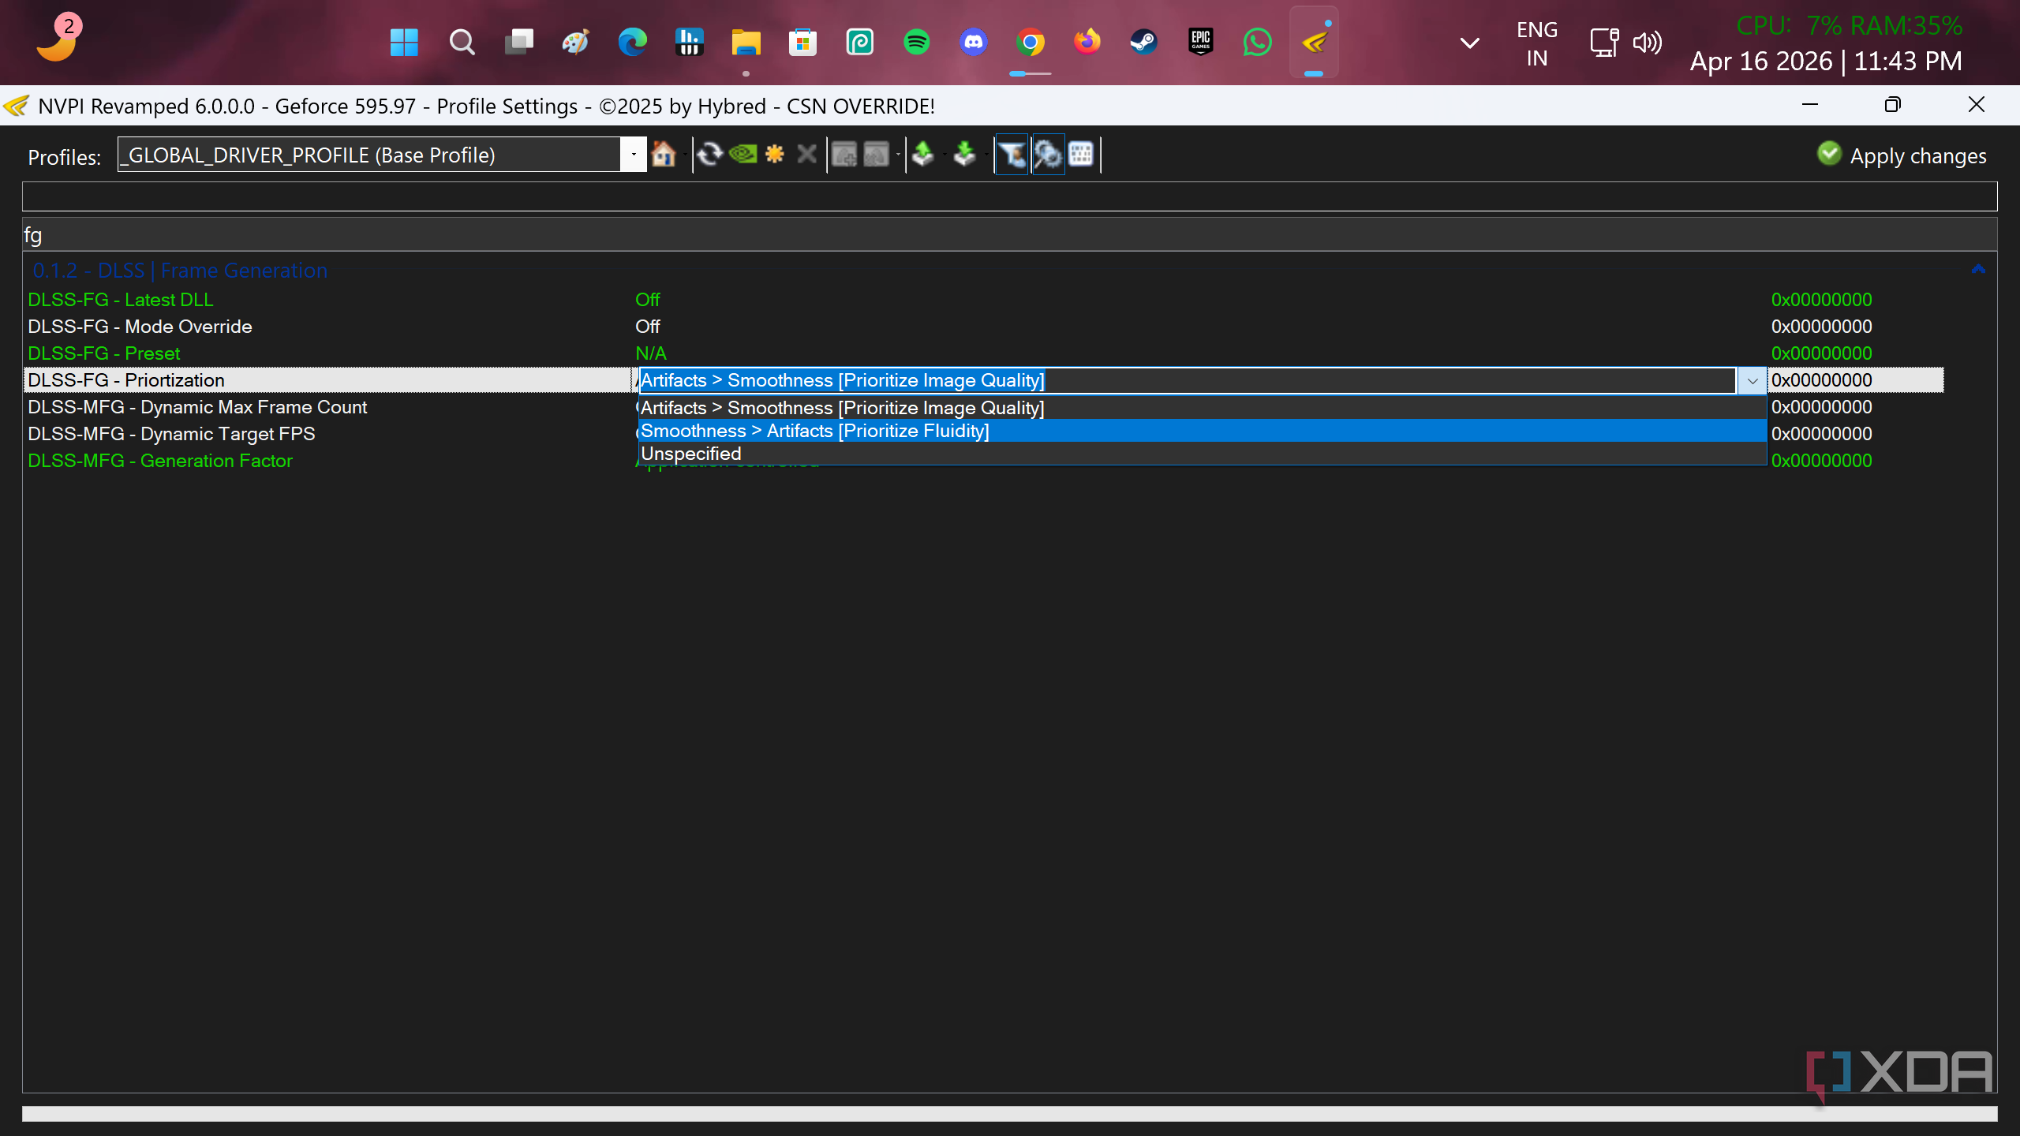Open the Windows Start menu
The width and height of the screenshot is (2020, 1136).
[404, 42]
